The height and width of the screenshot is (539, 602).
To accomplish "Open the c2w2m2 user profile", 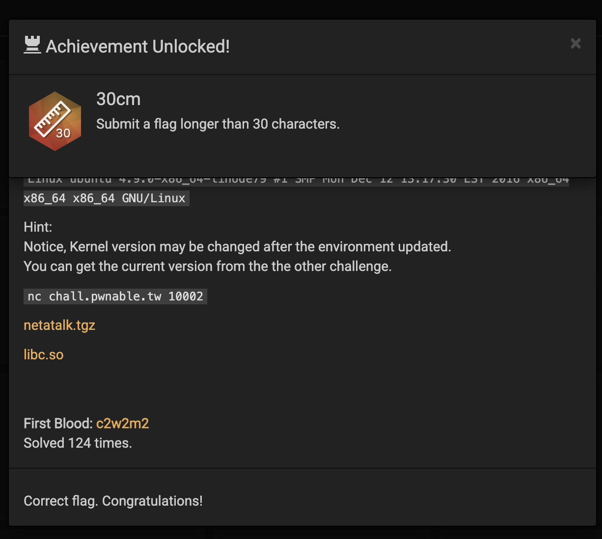I will [122, 423].
